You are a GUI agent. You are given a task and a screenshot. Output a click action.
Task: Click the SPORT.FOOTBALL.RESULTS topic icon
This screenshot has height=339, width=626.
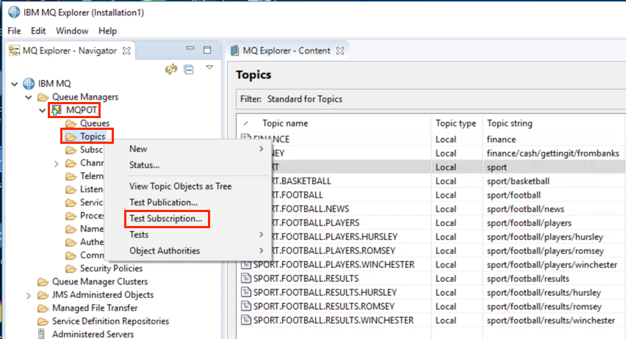click(246, 278)
